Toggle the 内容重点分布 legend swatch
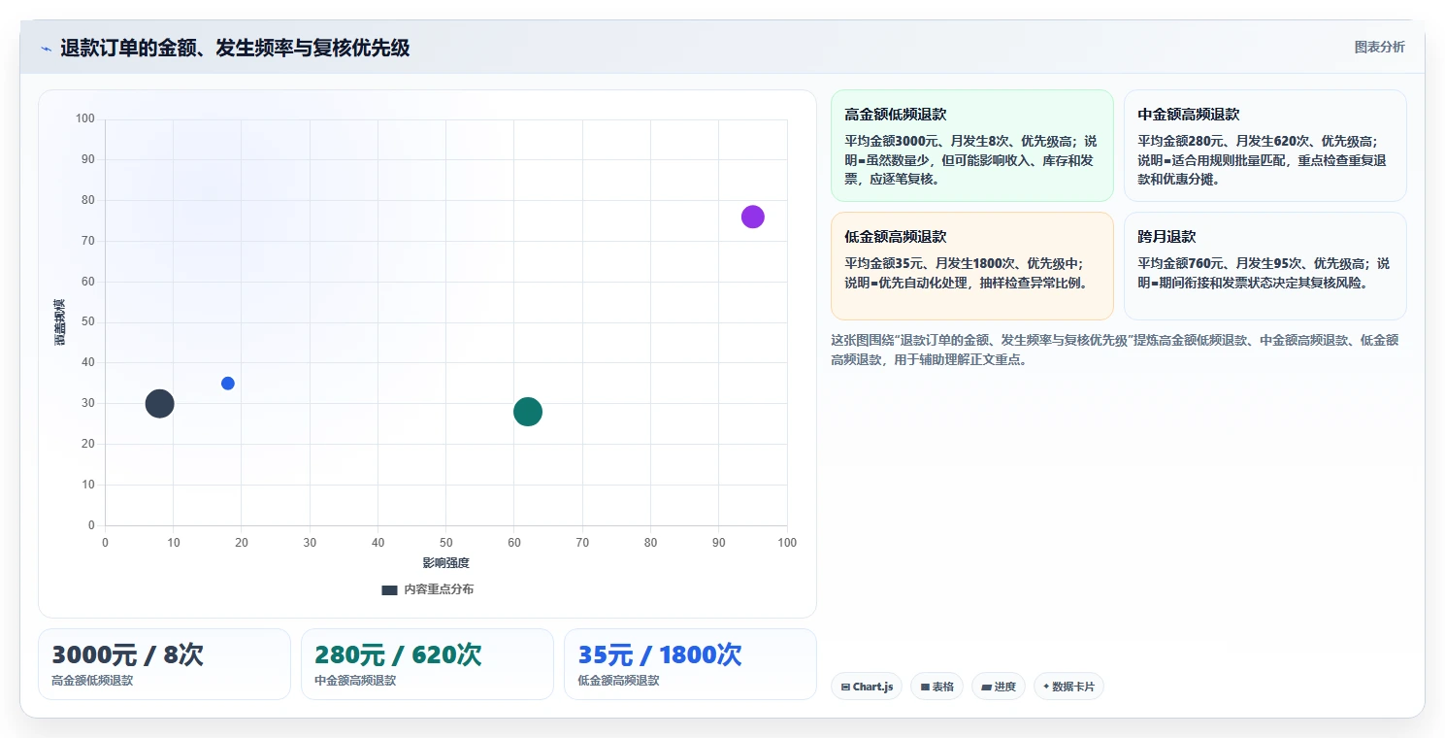This screenshot has height=738, width=1445. [389, 589]
